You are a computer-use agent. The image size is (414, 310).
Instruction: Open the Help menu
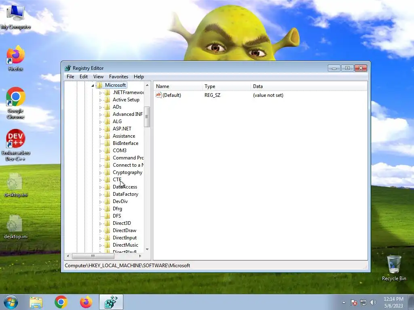pyautogui.click(x=139, y=76)
